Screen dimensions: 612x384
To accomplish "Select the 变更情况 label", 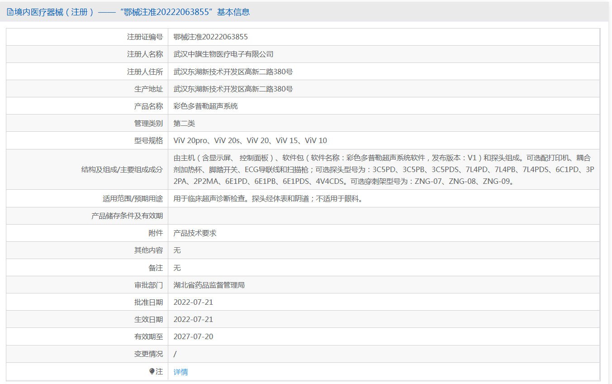I will point(148,354).
